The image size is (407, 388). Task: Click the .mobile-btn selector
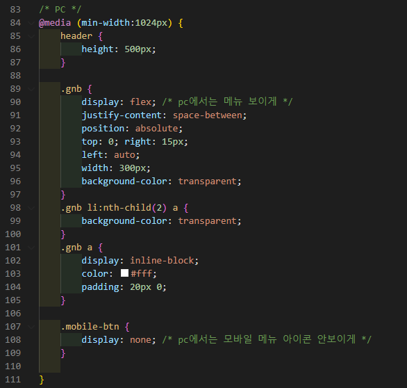coord(90,327)
